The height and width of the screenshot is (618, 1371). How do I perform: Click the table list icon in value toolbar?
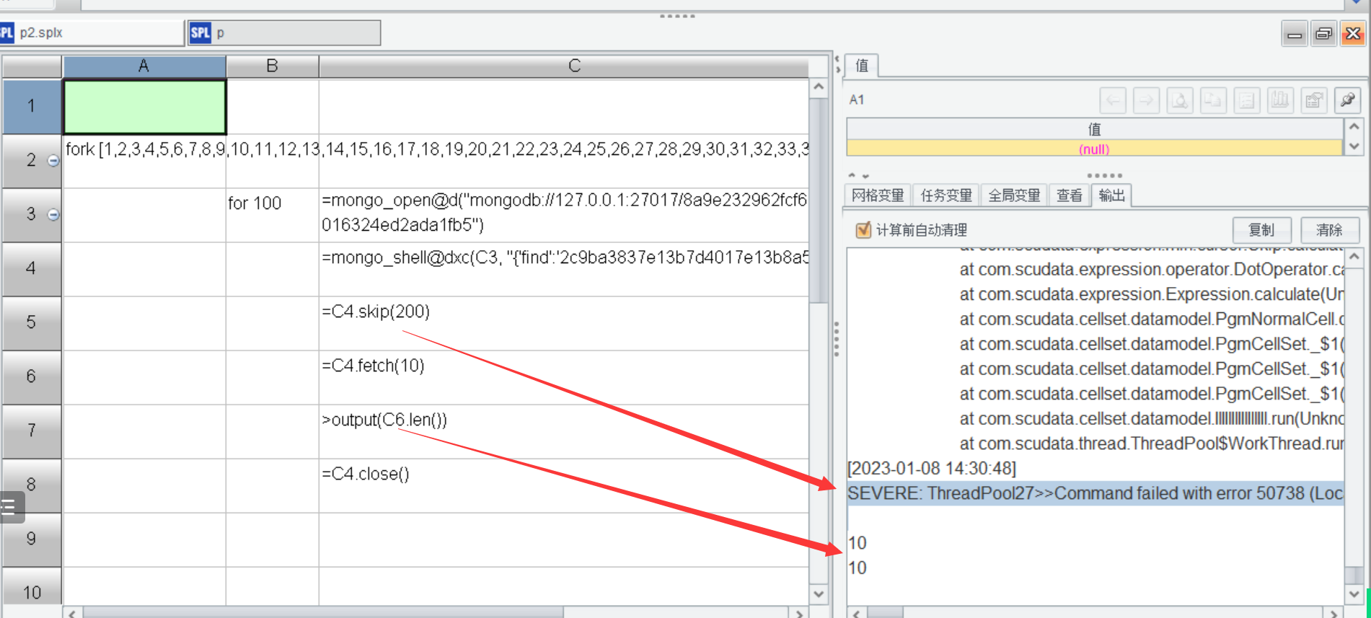[x=1246, y=100]
